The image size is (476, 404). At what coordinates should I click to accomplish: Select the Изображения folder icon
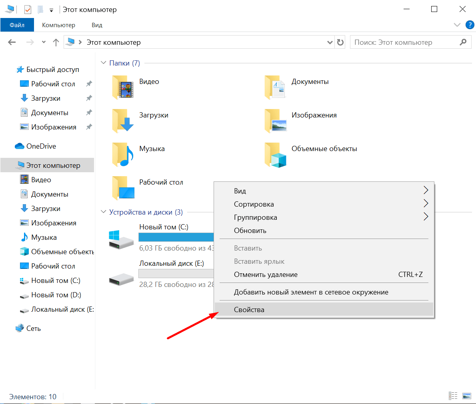pyautogui.click(x=275, y=121)
